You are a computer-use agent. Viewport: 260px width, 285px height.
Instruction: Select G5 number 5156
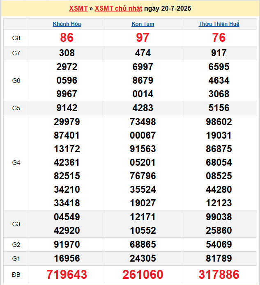point(219,108)
